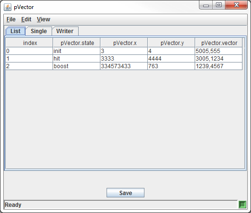Select the index cell with value 1
251x213 pixels.
tap(29, 59)
